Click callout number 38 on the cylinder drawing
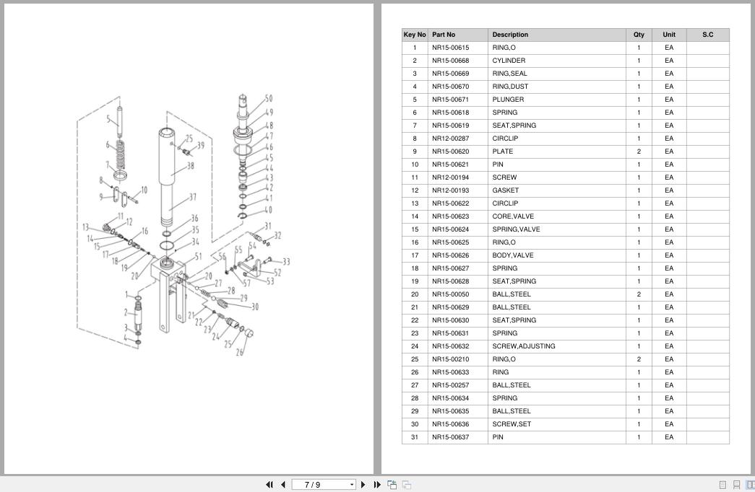Screen dimensions: 755x492 190,165
